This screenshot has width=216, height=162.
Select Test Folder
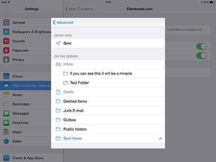point(108,83)
